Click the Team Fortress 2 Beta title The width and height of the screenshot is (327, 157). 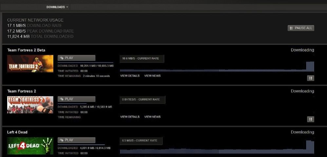coord(26,50)
